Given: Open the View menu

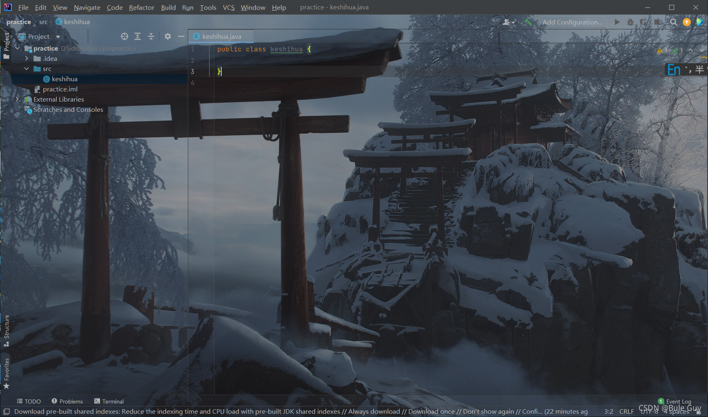Looking at the screenshot, I should tap(60, 7).
